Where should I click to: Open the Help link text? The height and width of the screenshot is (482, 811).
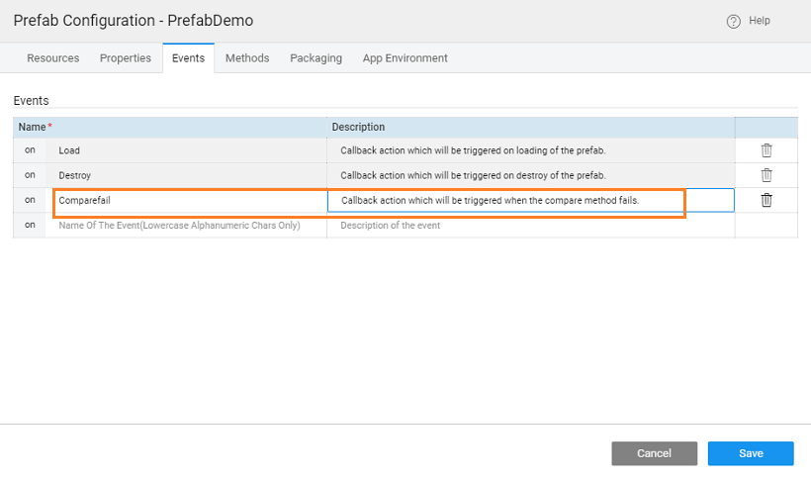pyautogui.click(x=760, y=21)
